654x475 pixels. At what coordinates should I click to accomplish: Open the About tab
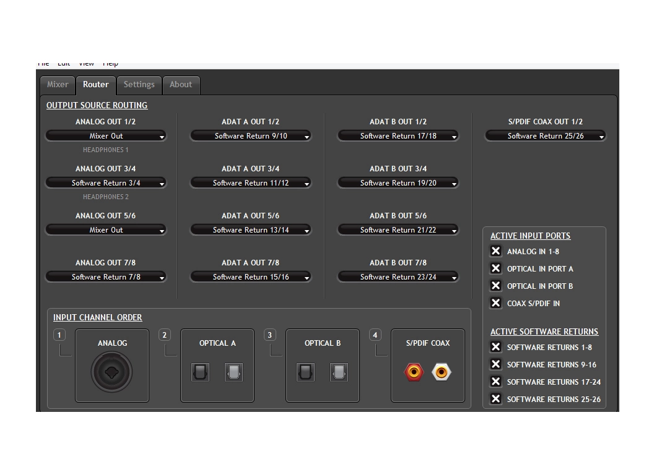[x=181, y=85]
